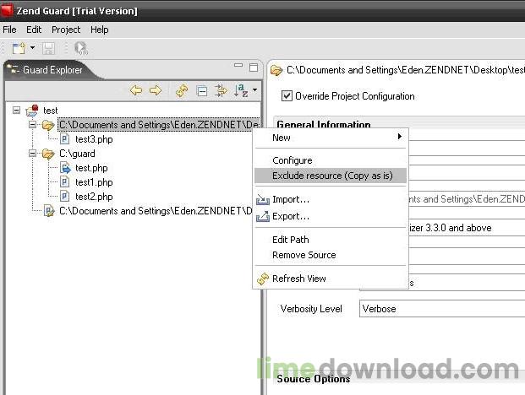The width and height of the screenshot is (525, 395).
Task: Select the test1.php file
Action: [94, 182]
